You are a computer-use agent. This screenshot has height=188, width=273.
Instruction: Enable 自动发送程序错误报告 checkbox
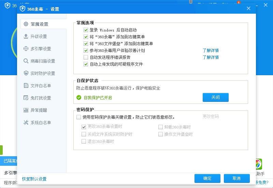click(86, 57)
